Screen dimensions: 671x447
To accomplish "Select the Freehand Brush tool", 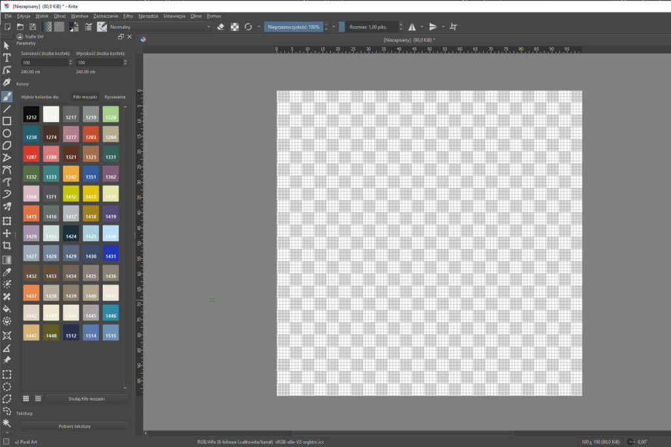I will point(7,96).
